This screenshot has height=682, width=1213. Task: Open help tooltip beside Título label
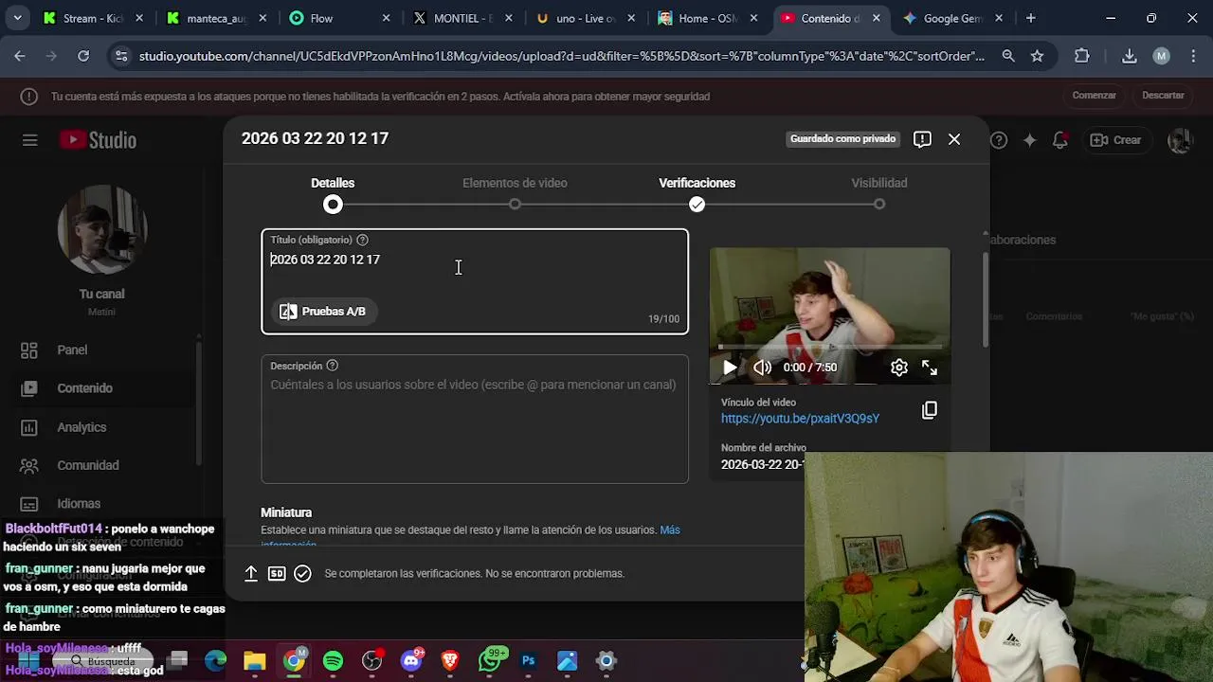(362, 240)
